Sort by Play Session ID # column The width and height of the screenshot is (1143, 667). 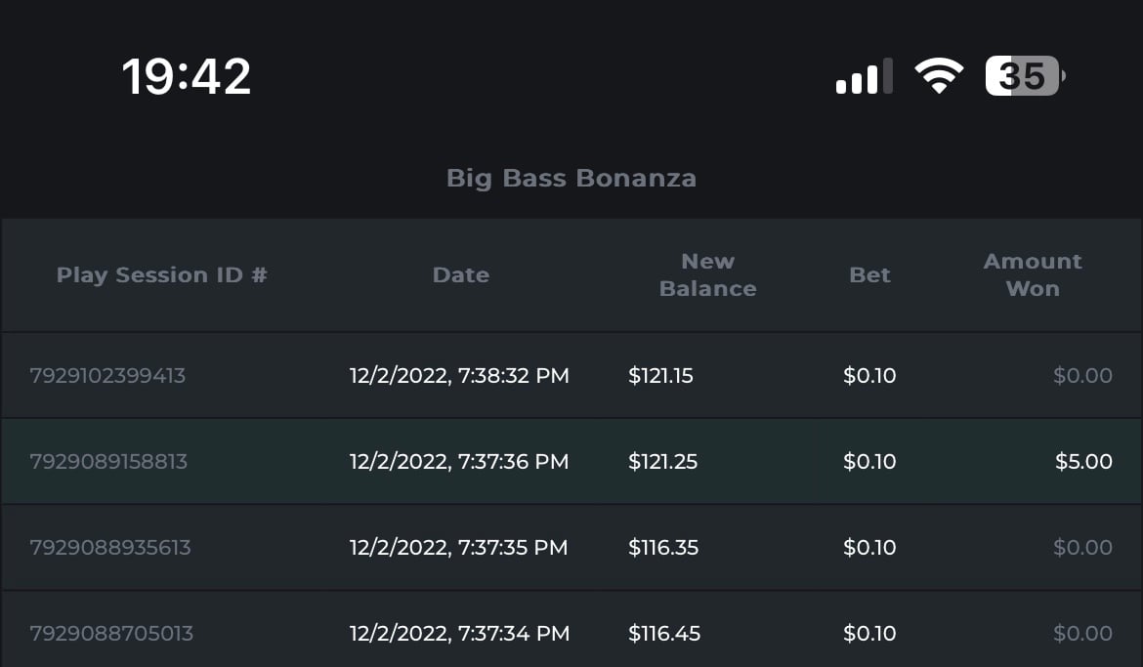(162, 275)
